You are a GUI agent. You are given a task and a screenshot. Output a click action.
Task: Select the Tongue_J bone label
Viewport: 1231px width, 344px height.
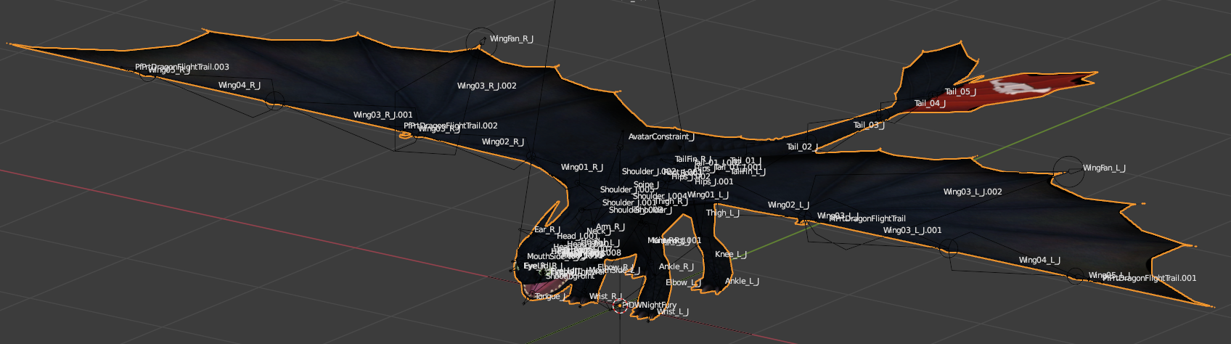coord(550,297)
